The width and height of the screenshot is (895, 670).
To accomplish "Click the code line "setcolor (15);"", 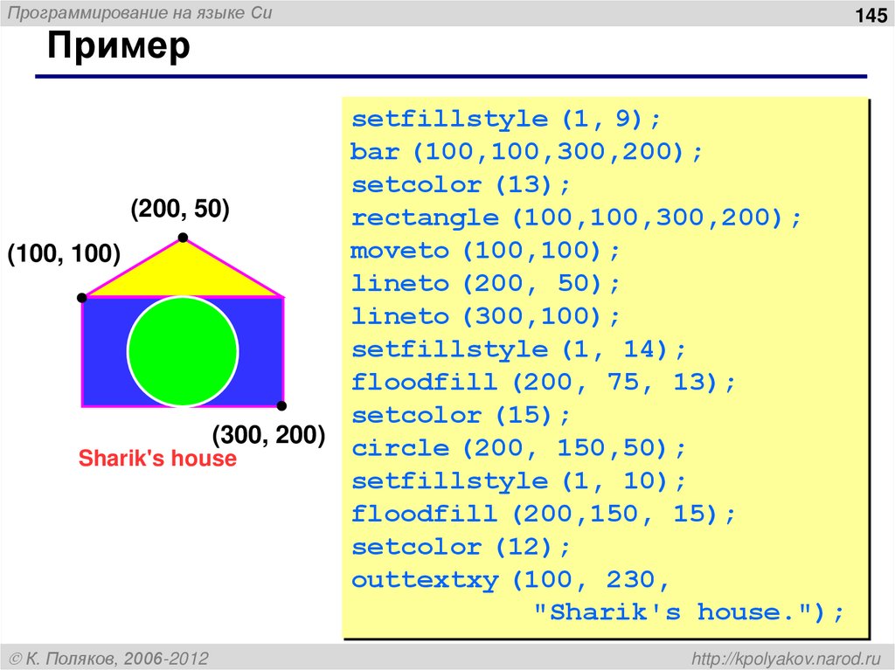I will coord(461,415).
